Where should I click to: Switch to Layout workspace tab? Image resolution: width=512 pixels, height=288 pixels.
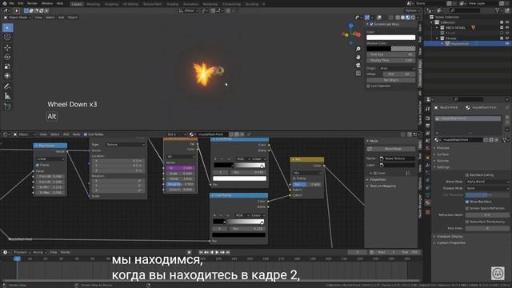77,4
